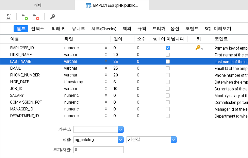Enable not-null checkbox for LAST_NAME

point(168,62)
